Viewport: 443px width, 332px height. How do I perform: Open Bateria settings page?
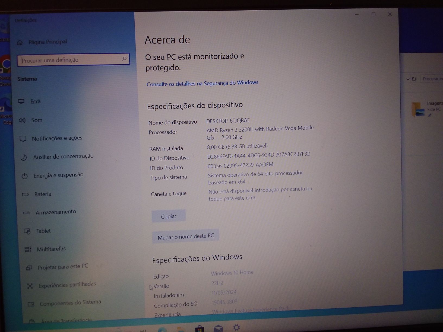point(43,194)
